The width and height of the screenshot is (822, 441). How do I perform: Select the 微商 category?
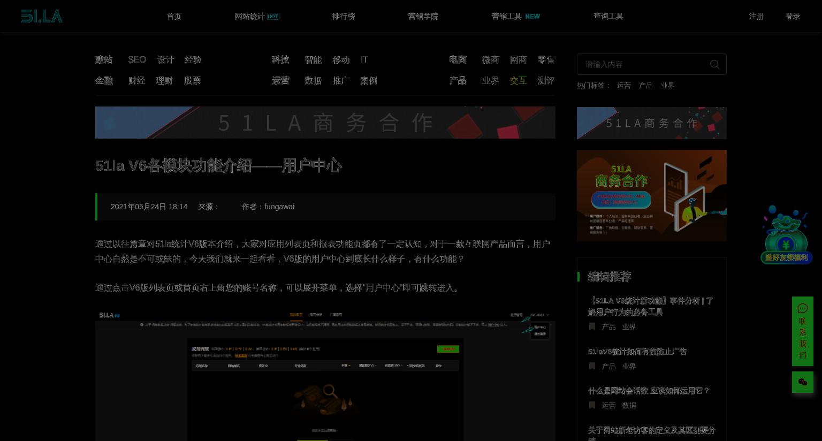490,59
